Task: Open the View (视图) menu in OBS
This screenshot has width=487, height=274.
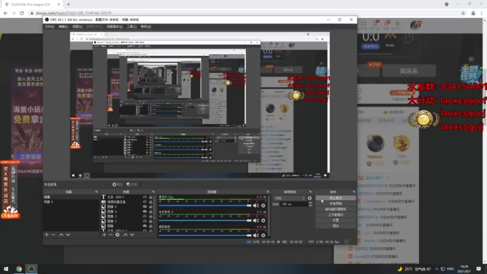Action: click(x=77, y=27)
